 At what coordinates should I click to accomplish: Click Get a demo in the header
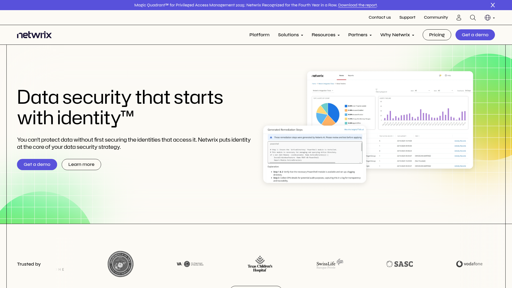tap(475, 35)
